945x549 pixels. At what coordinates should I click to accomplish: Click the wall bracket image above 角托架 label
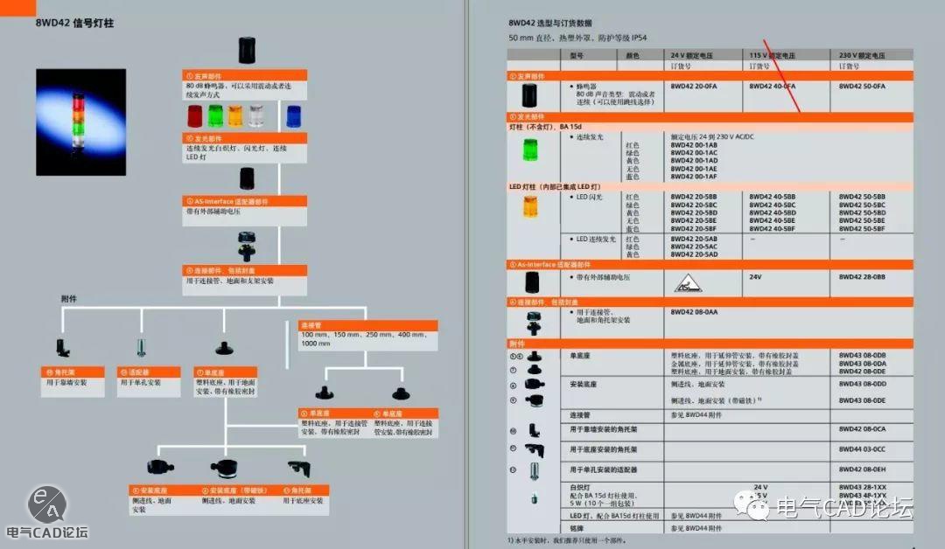tap(63, 348)
